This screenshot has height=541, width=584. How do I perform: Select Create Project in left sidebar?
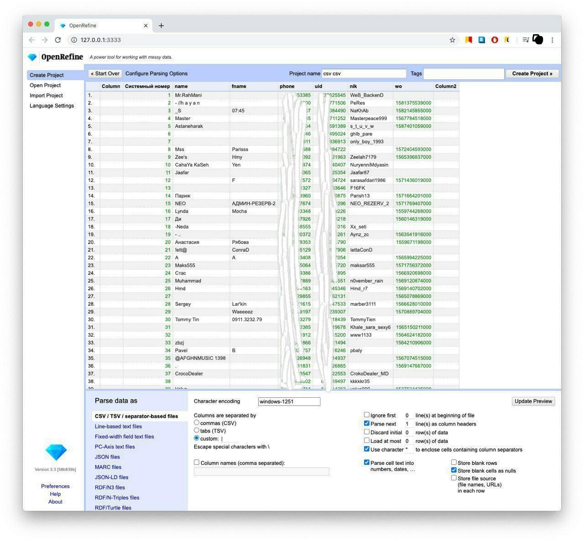(55, 75)
